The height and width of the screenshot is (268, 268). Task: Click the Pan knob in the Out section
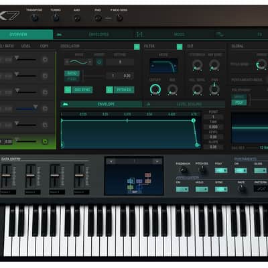tap(214, 90)
